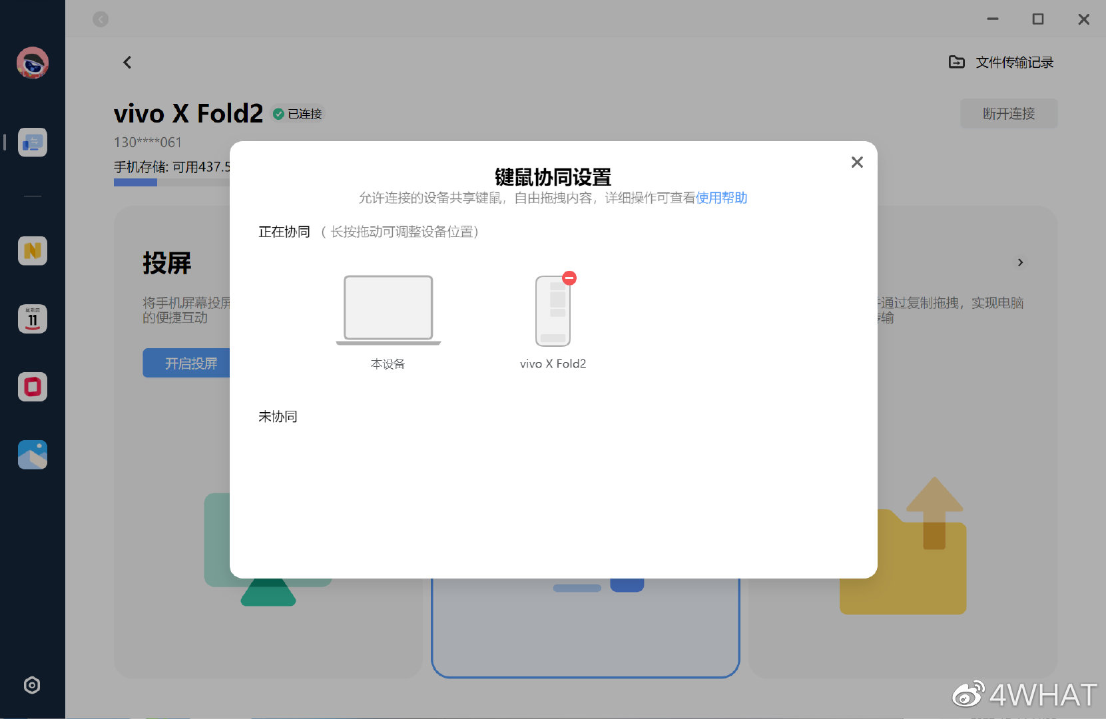Open 文件传输记录 transfer history
The height and width of the screenshot is (719, 1106).
click(1014, 61)
